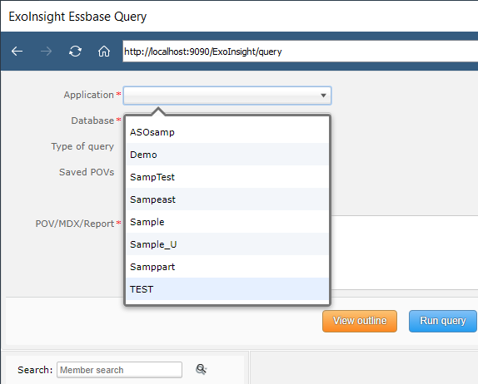Select Sampeast application entry

(x=227, y=199)
